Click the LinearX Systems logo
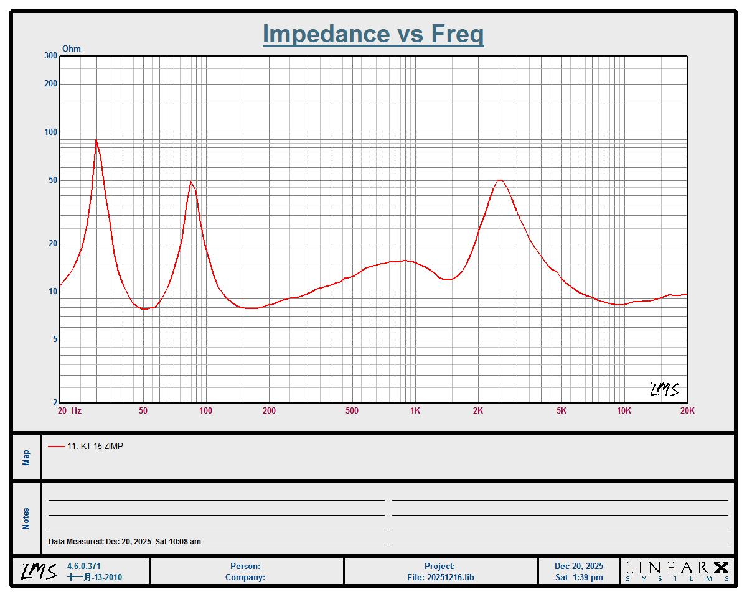This screenshot has height=597, width=747. tap(677, 571)
